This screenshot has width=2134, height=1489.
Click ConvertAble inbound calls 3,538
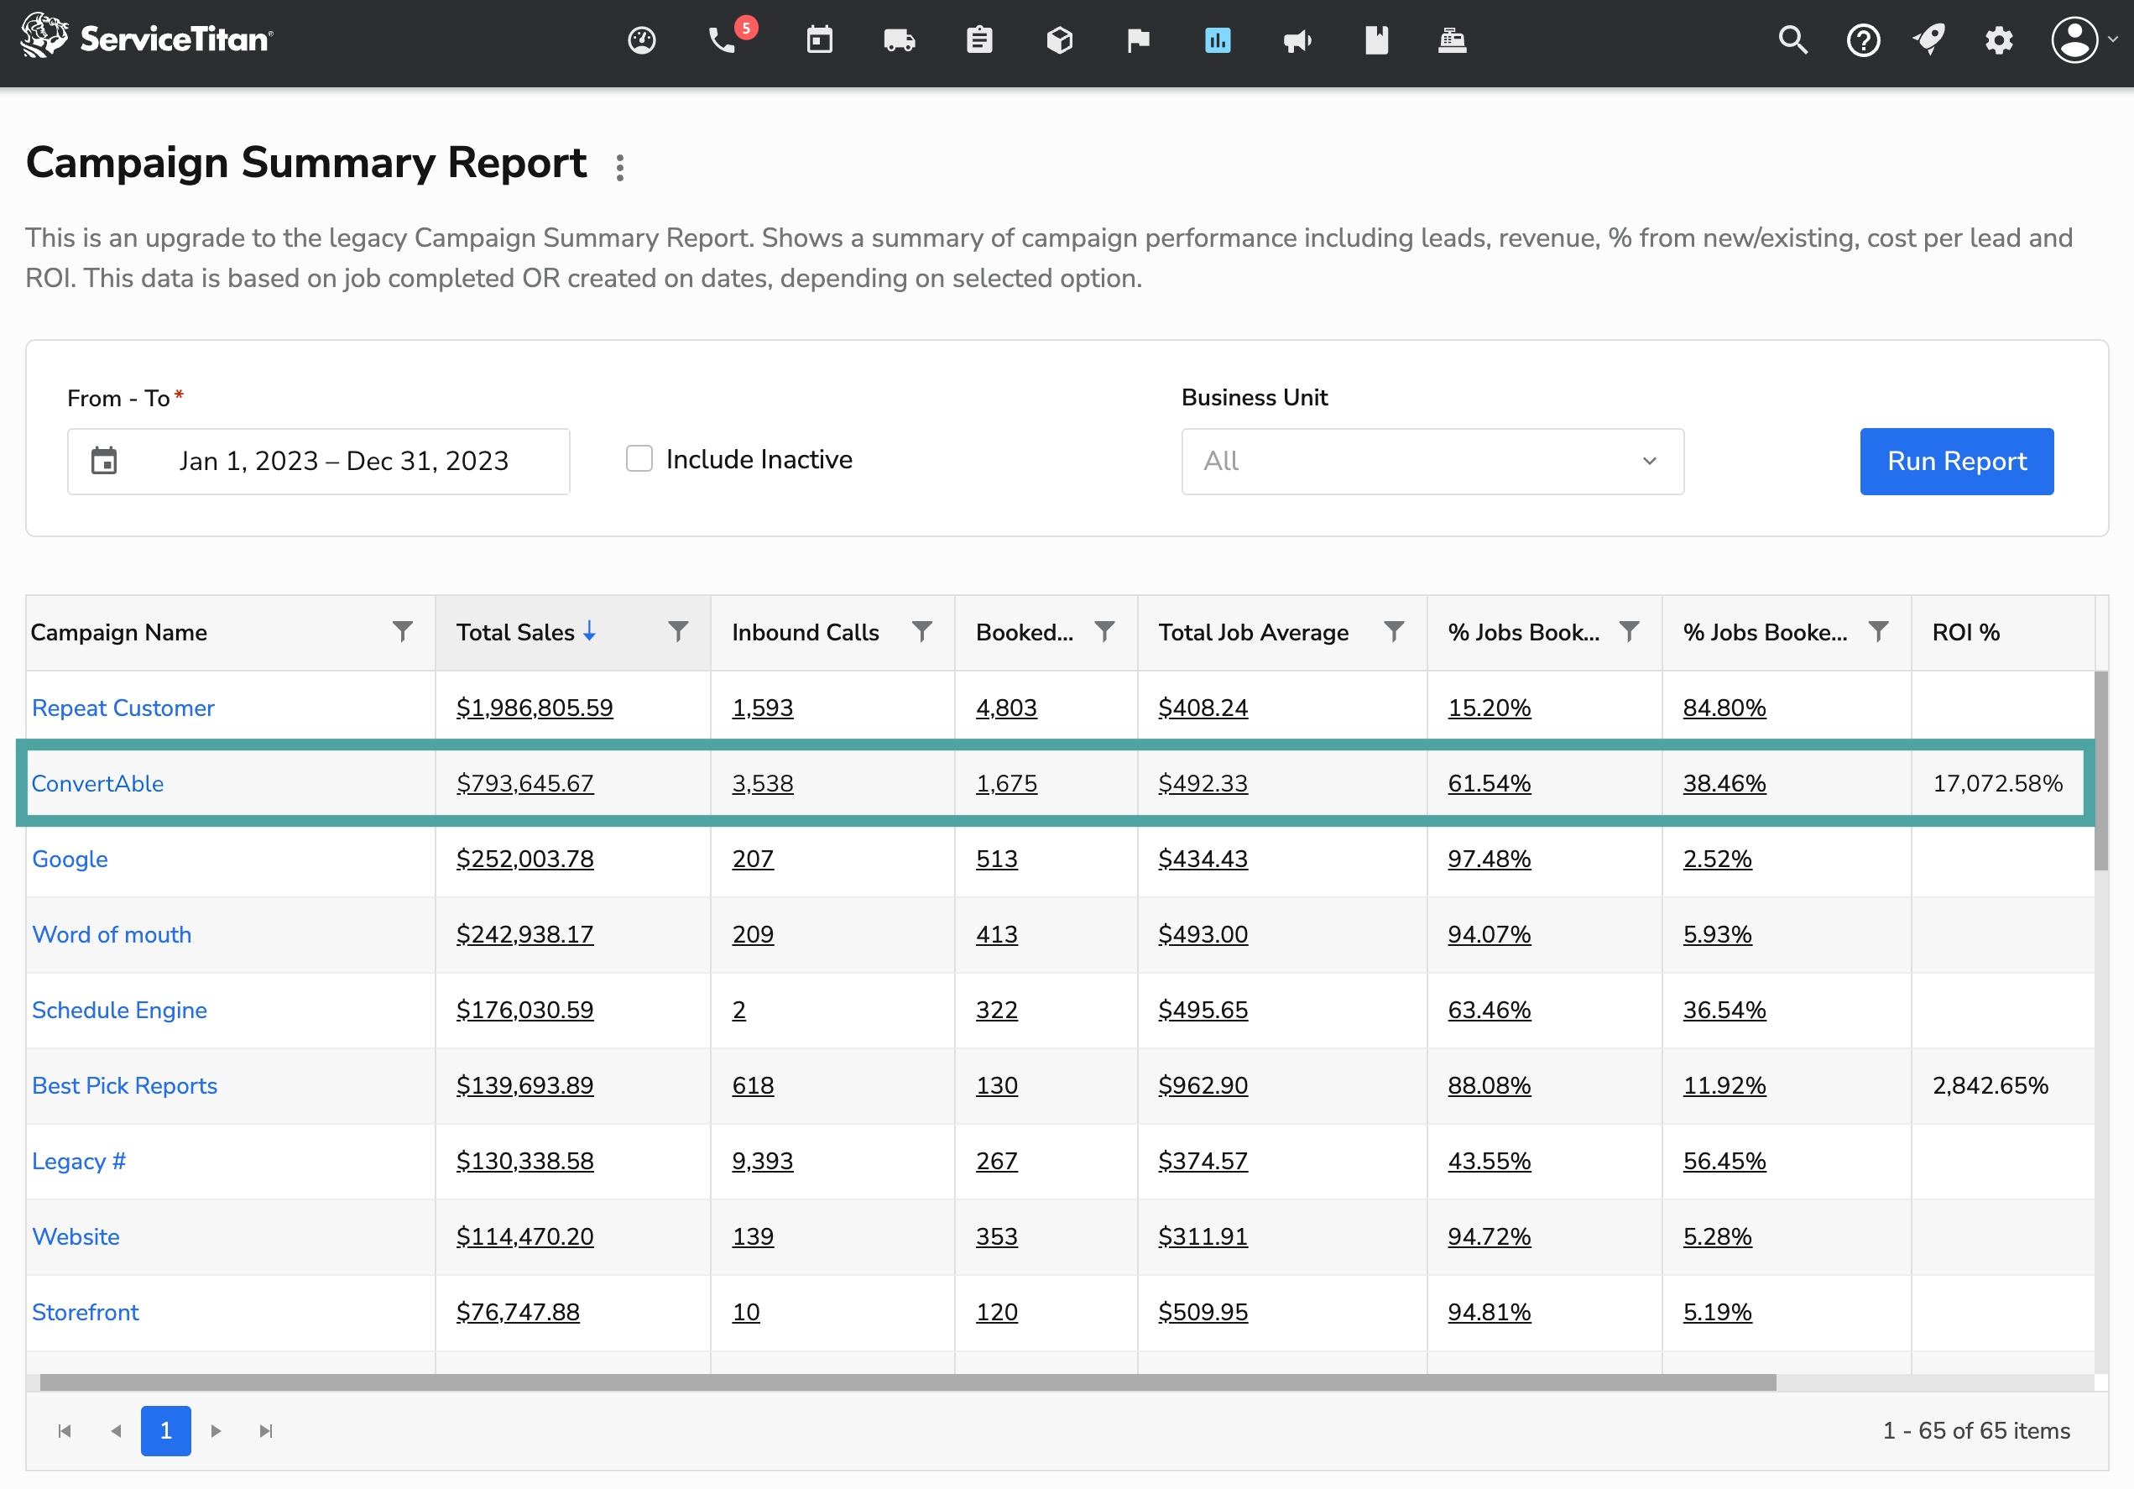(762, 784)
